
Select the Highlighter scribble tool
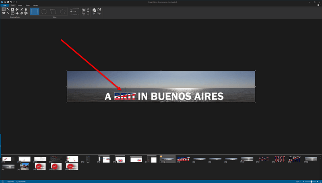coord(17,9)
